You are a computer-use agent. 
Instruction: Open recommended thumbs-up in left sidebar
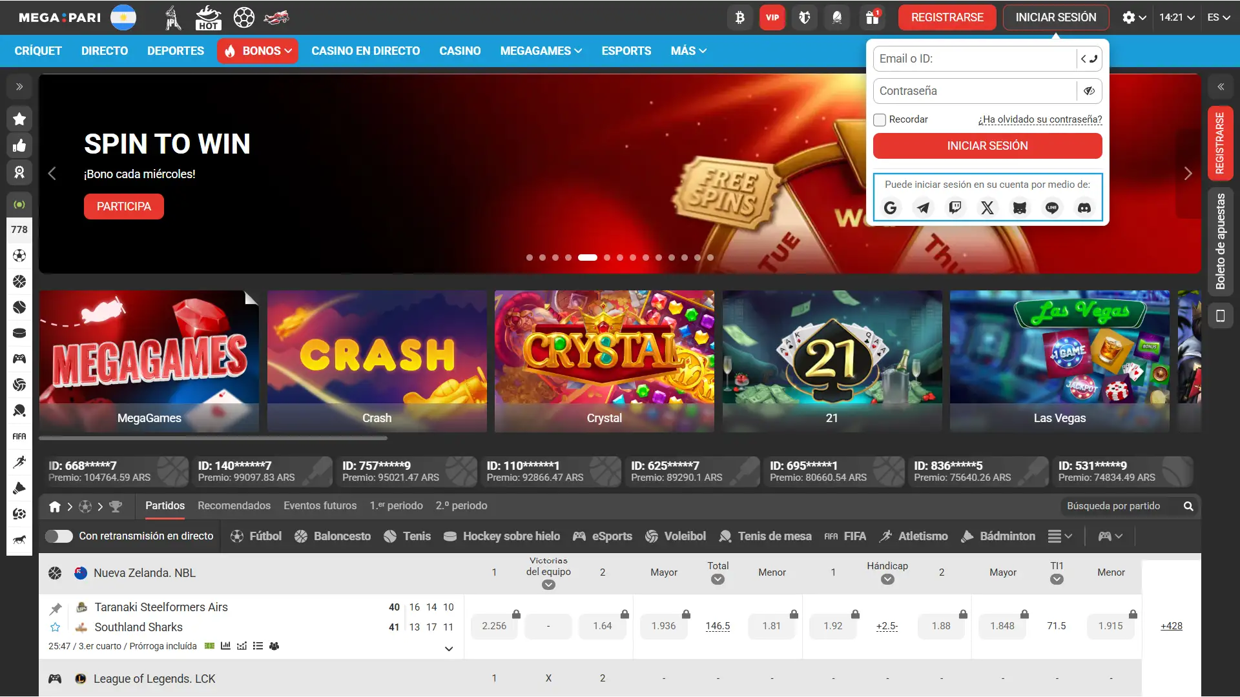click(x=19, y=146)
